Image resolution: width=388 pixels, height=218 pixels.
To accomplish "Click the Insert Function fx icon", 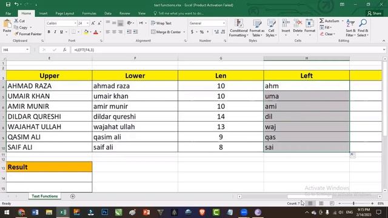I will [65, 50].
